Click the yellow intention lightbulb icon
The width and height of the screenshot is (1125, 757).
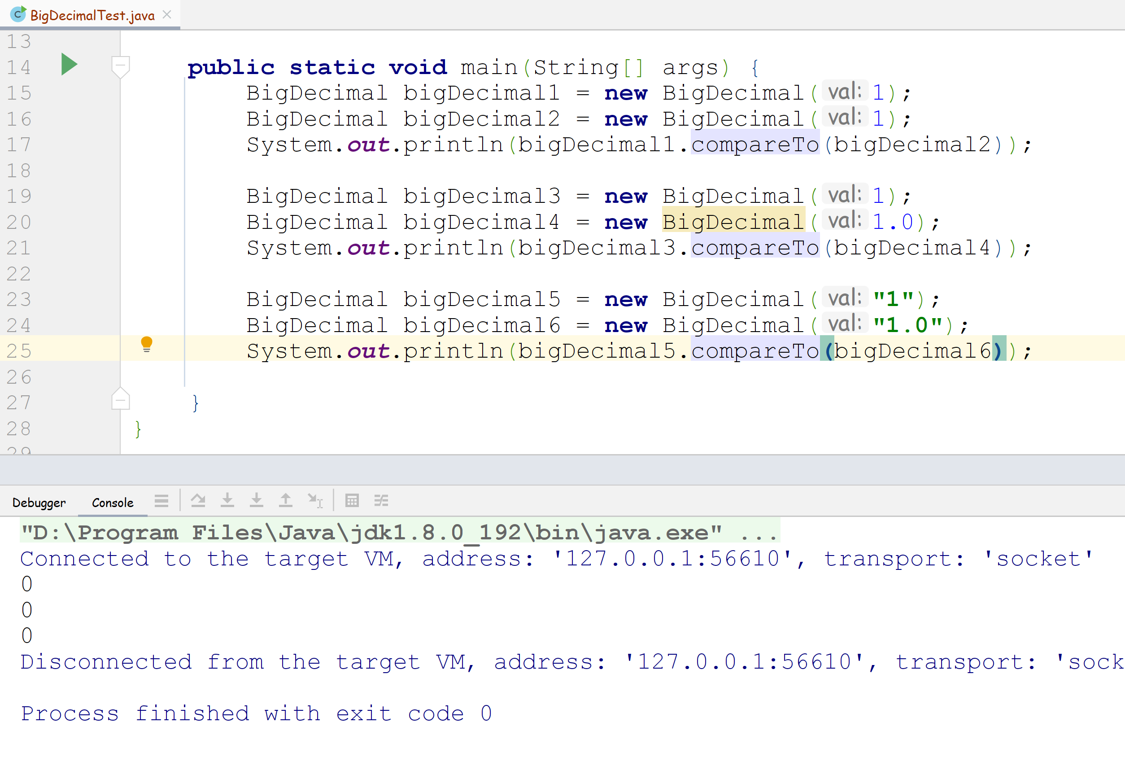tap(146, 344)
